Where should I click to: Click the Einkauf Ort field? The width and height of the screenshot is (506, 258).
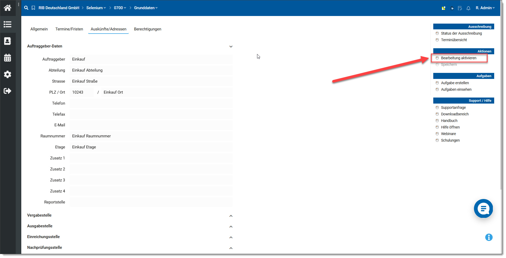coord(167,92)
